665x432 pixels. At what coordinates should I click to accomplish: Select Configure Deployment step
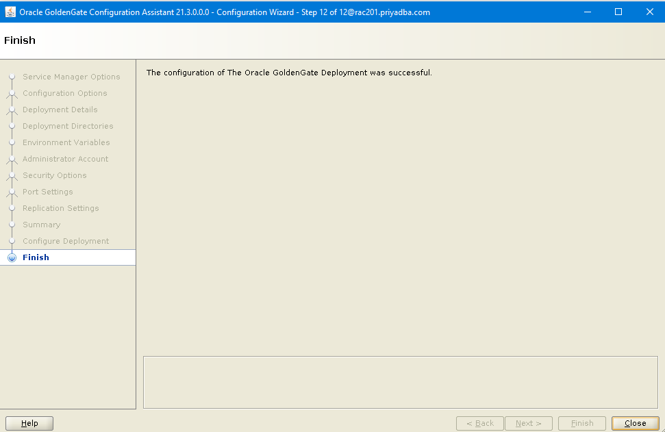pos(66,241)
